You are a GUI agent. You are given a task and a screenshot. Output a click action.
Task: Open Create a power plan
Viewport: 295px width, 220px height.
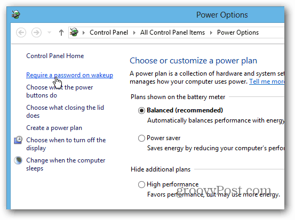pos(54,128)
